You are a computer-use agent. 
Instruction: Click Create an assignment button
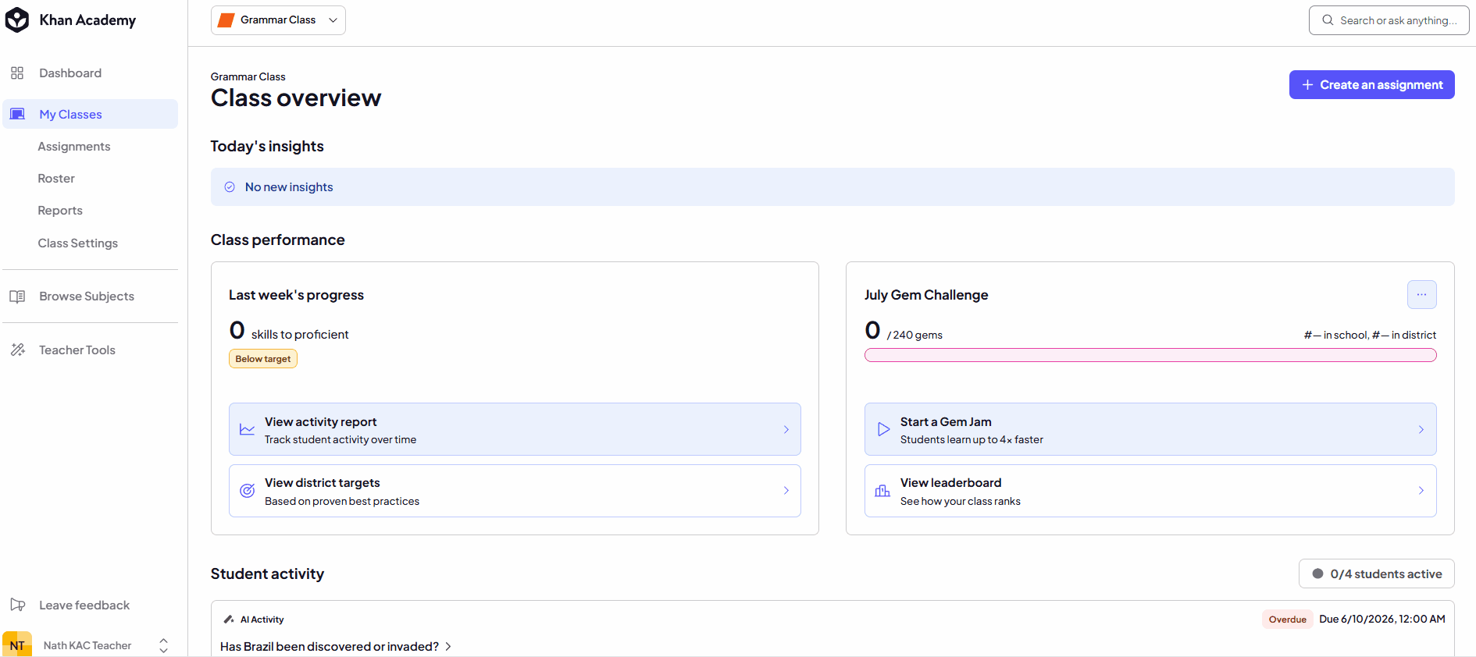(1371, 85)
